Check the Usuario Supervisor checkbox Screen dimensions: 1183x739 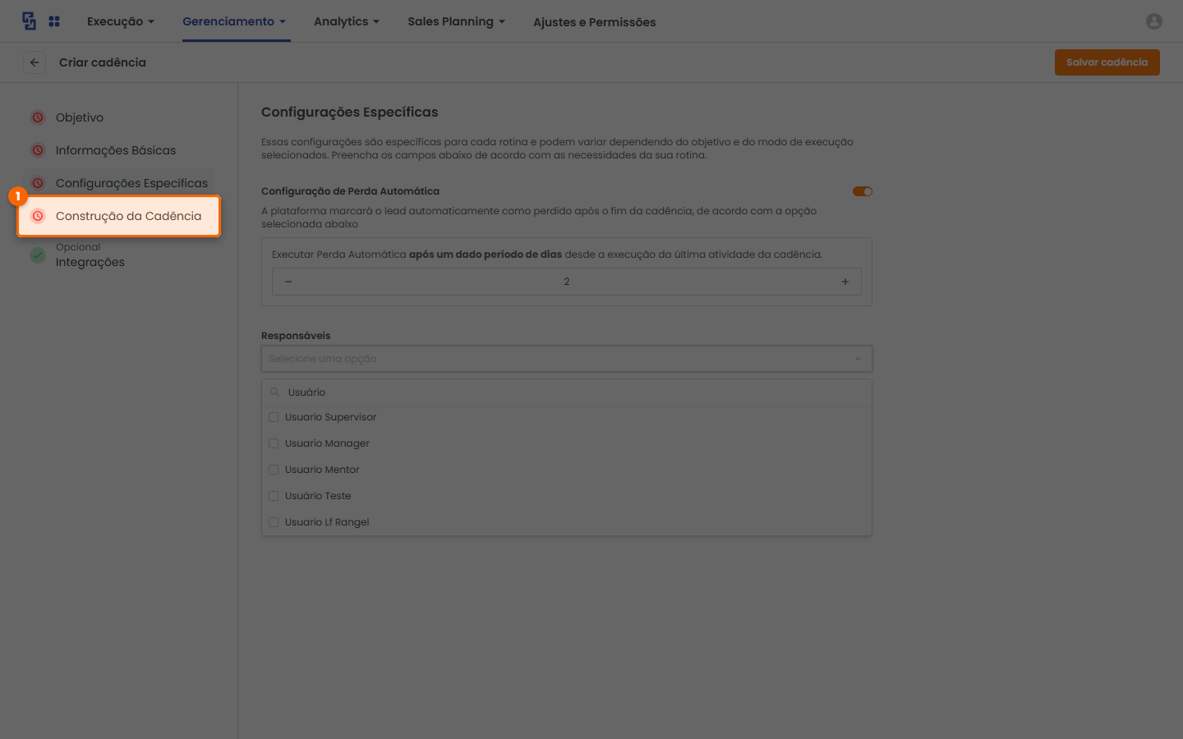(274, 417)
